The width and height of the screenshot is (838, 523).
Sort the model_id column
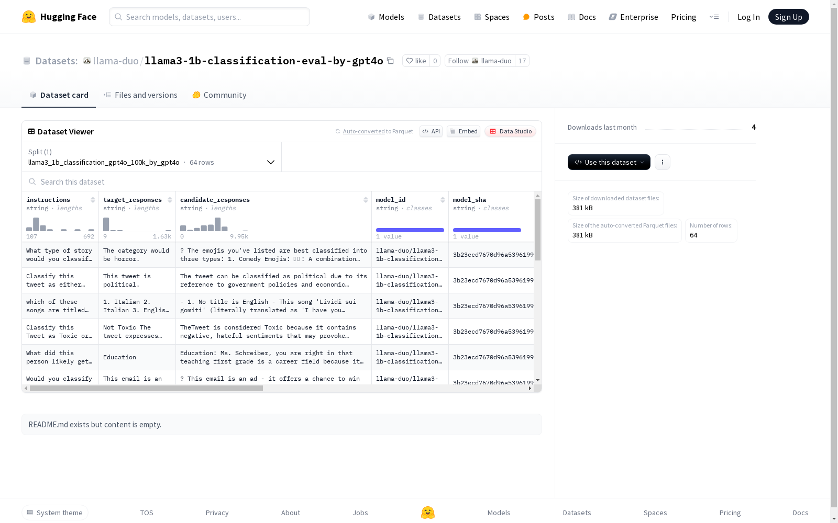pyautogui.click(x=443, y=200)
